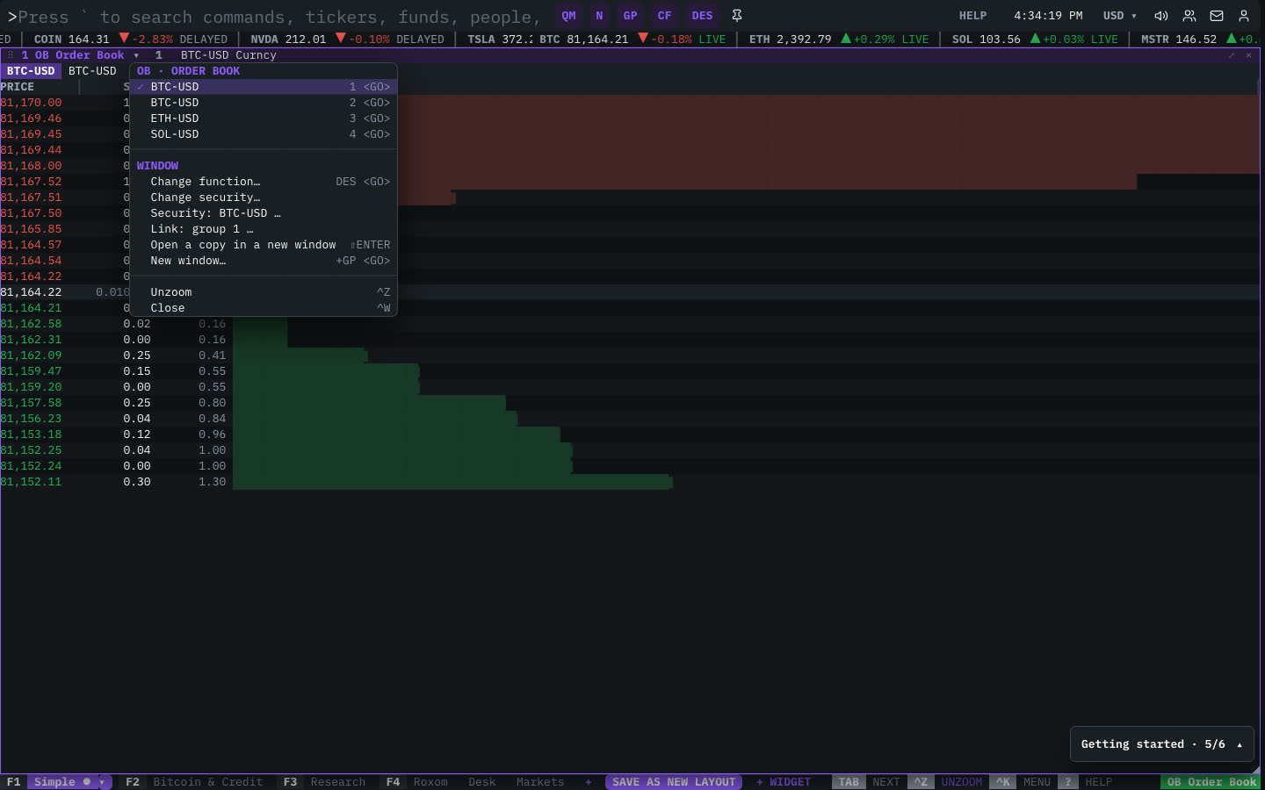Viewport: 1265px width, 790px height.
Task: Click OB Order Book status label in footer
Action: coord(1211,782)
